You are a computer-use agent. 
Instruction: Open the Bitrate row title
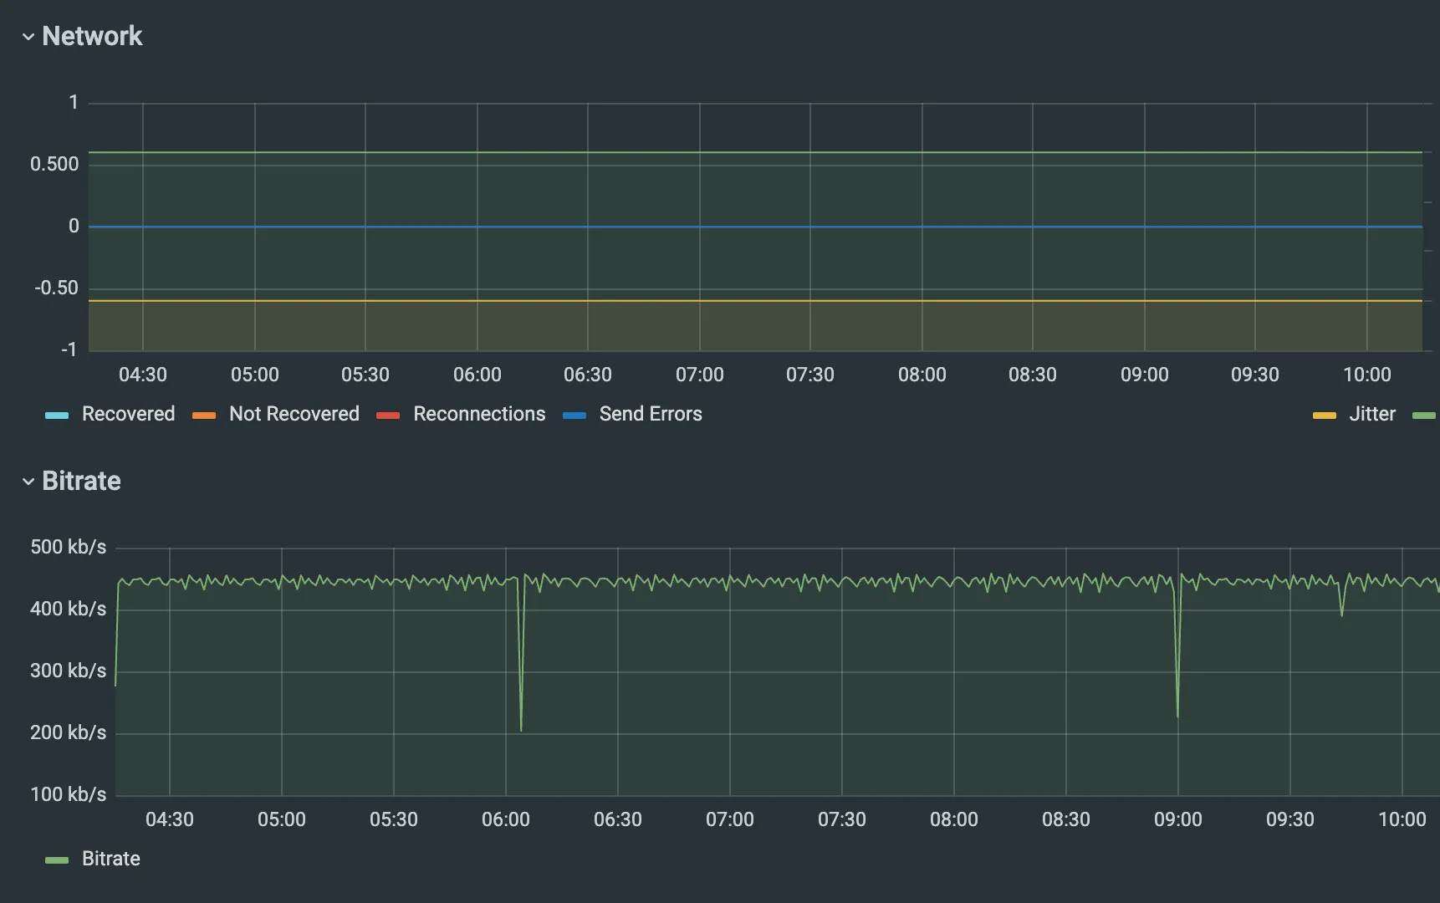pos(81,481)
